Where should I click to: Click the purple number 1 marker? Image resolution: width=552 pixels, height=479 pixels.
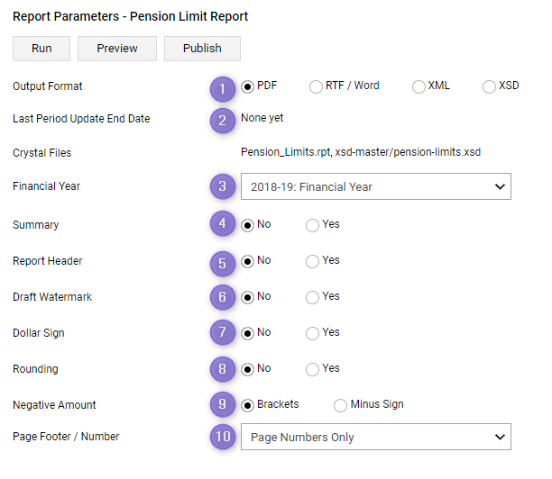223,89
